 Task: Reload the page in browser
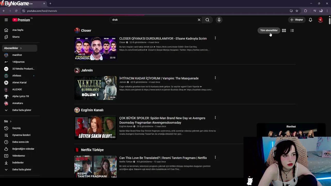[16, 11]
